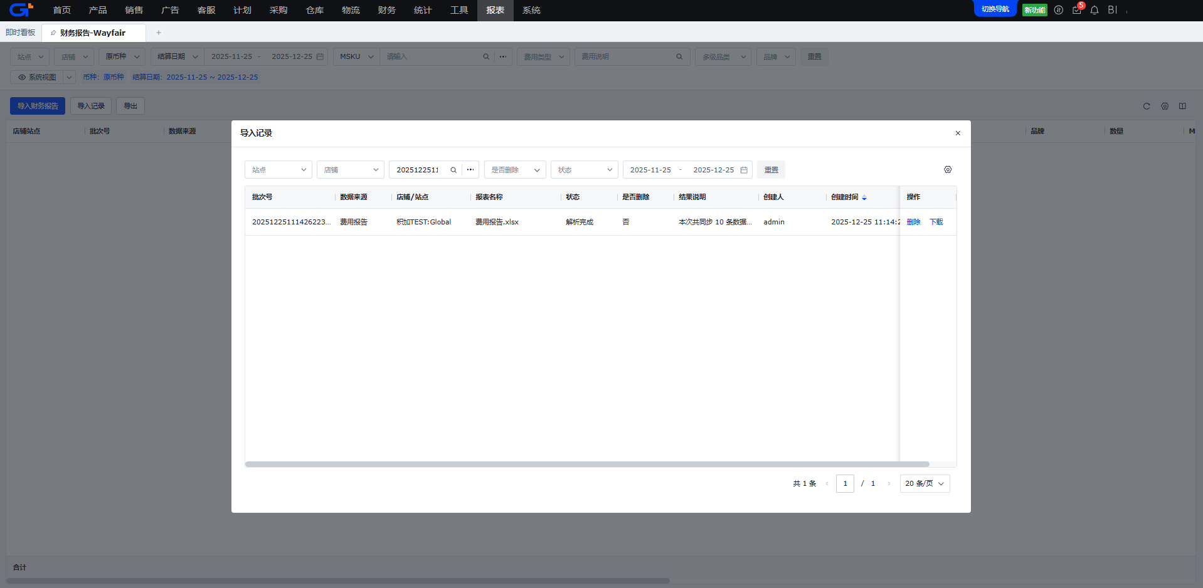
Task: Expand the 店铺 dropdown in dialog
Action: [351, 170]
